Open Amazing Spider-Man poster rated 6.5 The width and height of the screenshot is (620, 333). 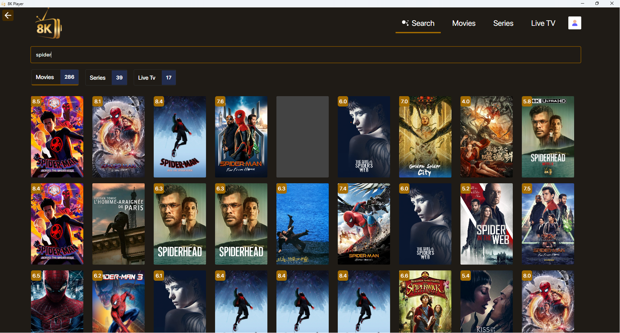(x=57, y=302)
